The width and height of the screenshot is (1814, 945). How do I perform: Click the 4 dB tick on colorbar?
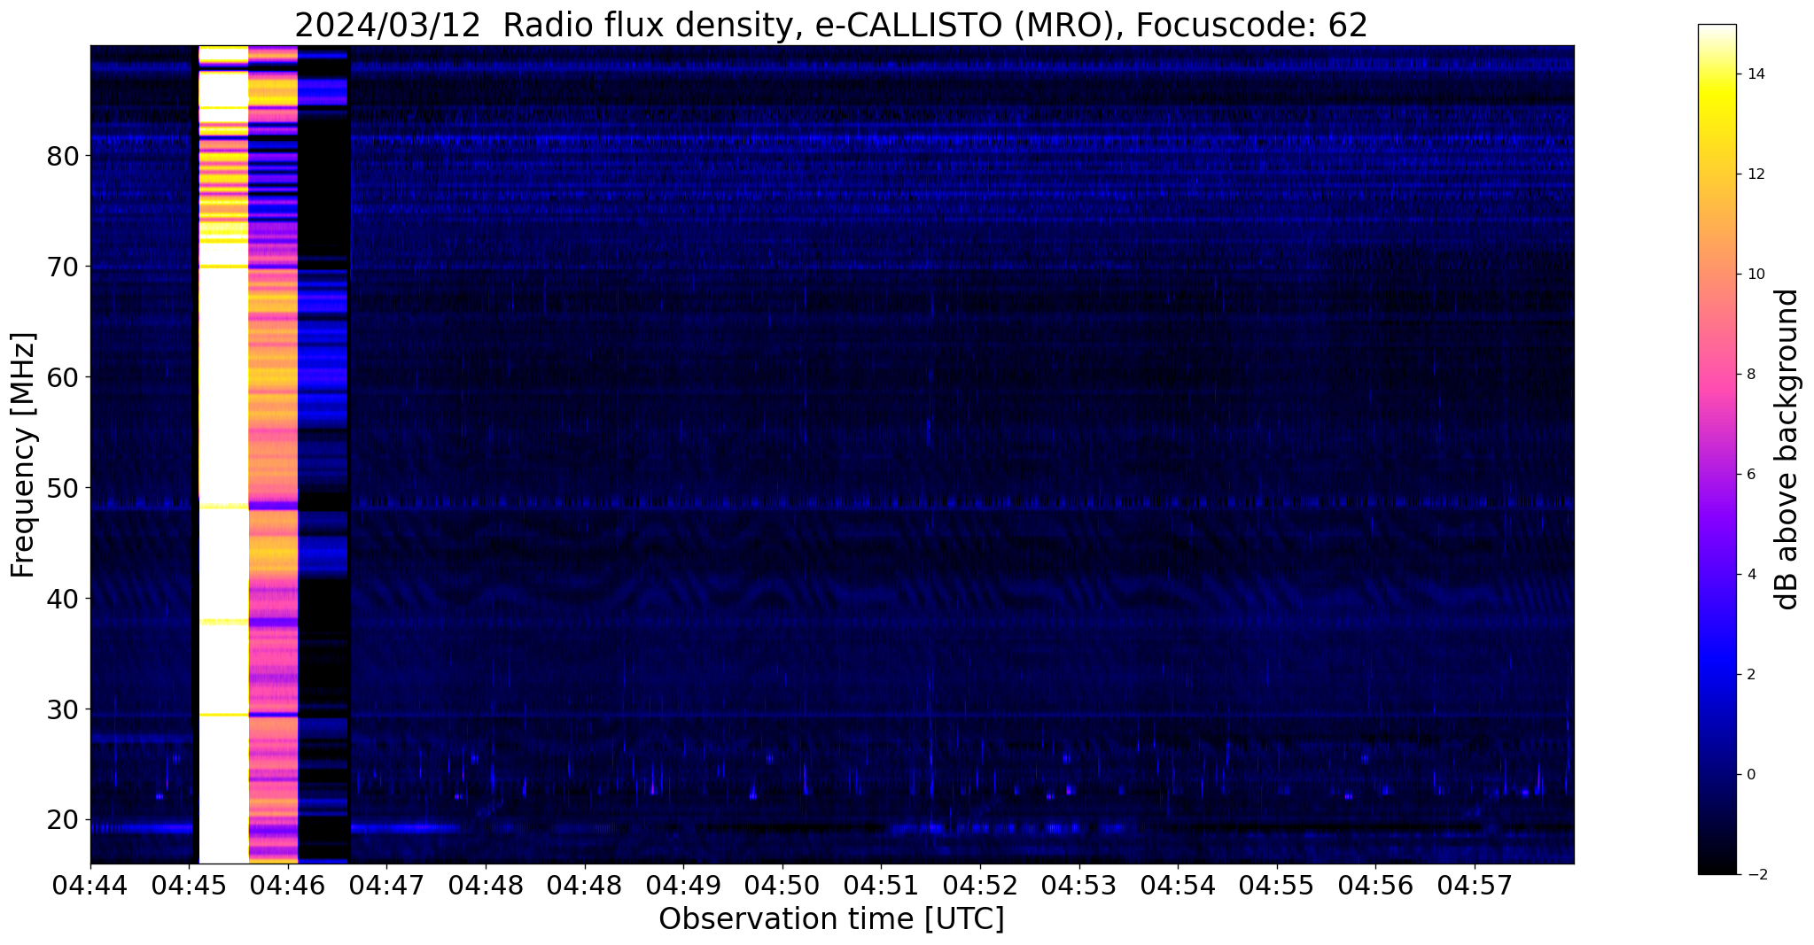[1749, 575]
